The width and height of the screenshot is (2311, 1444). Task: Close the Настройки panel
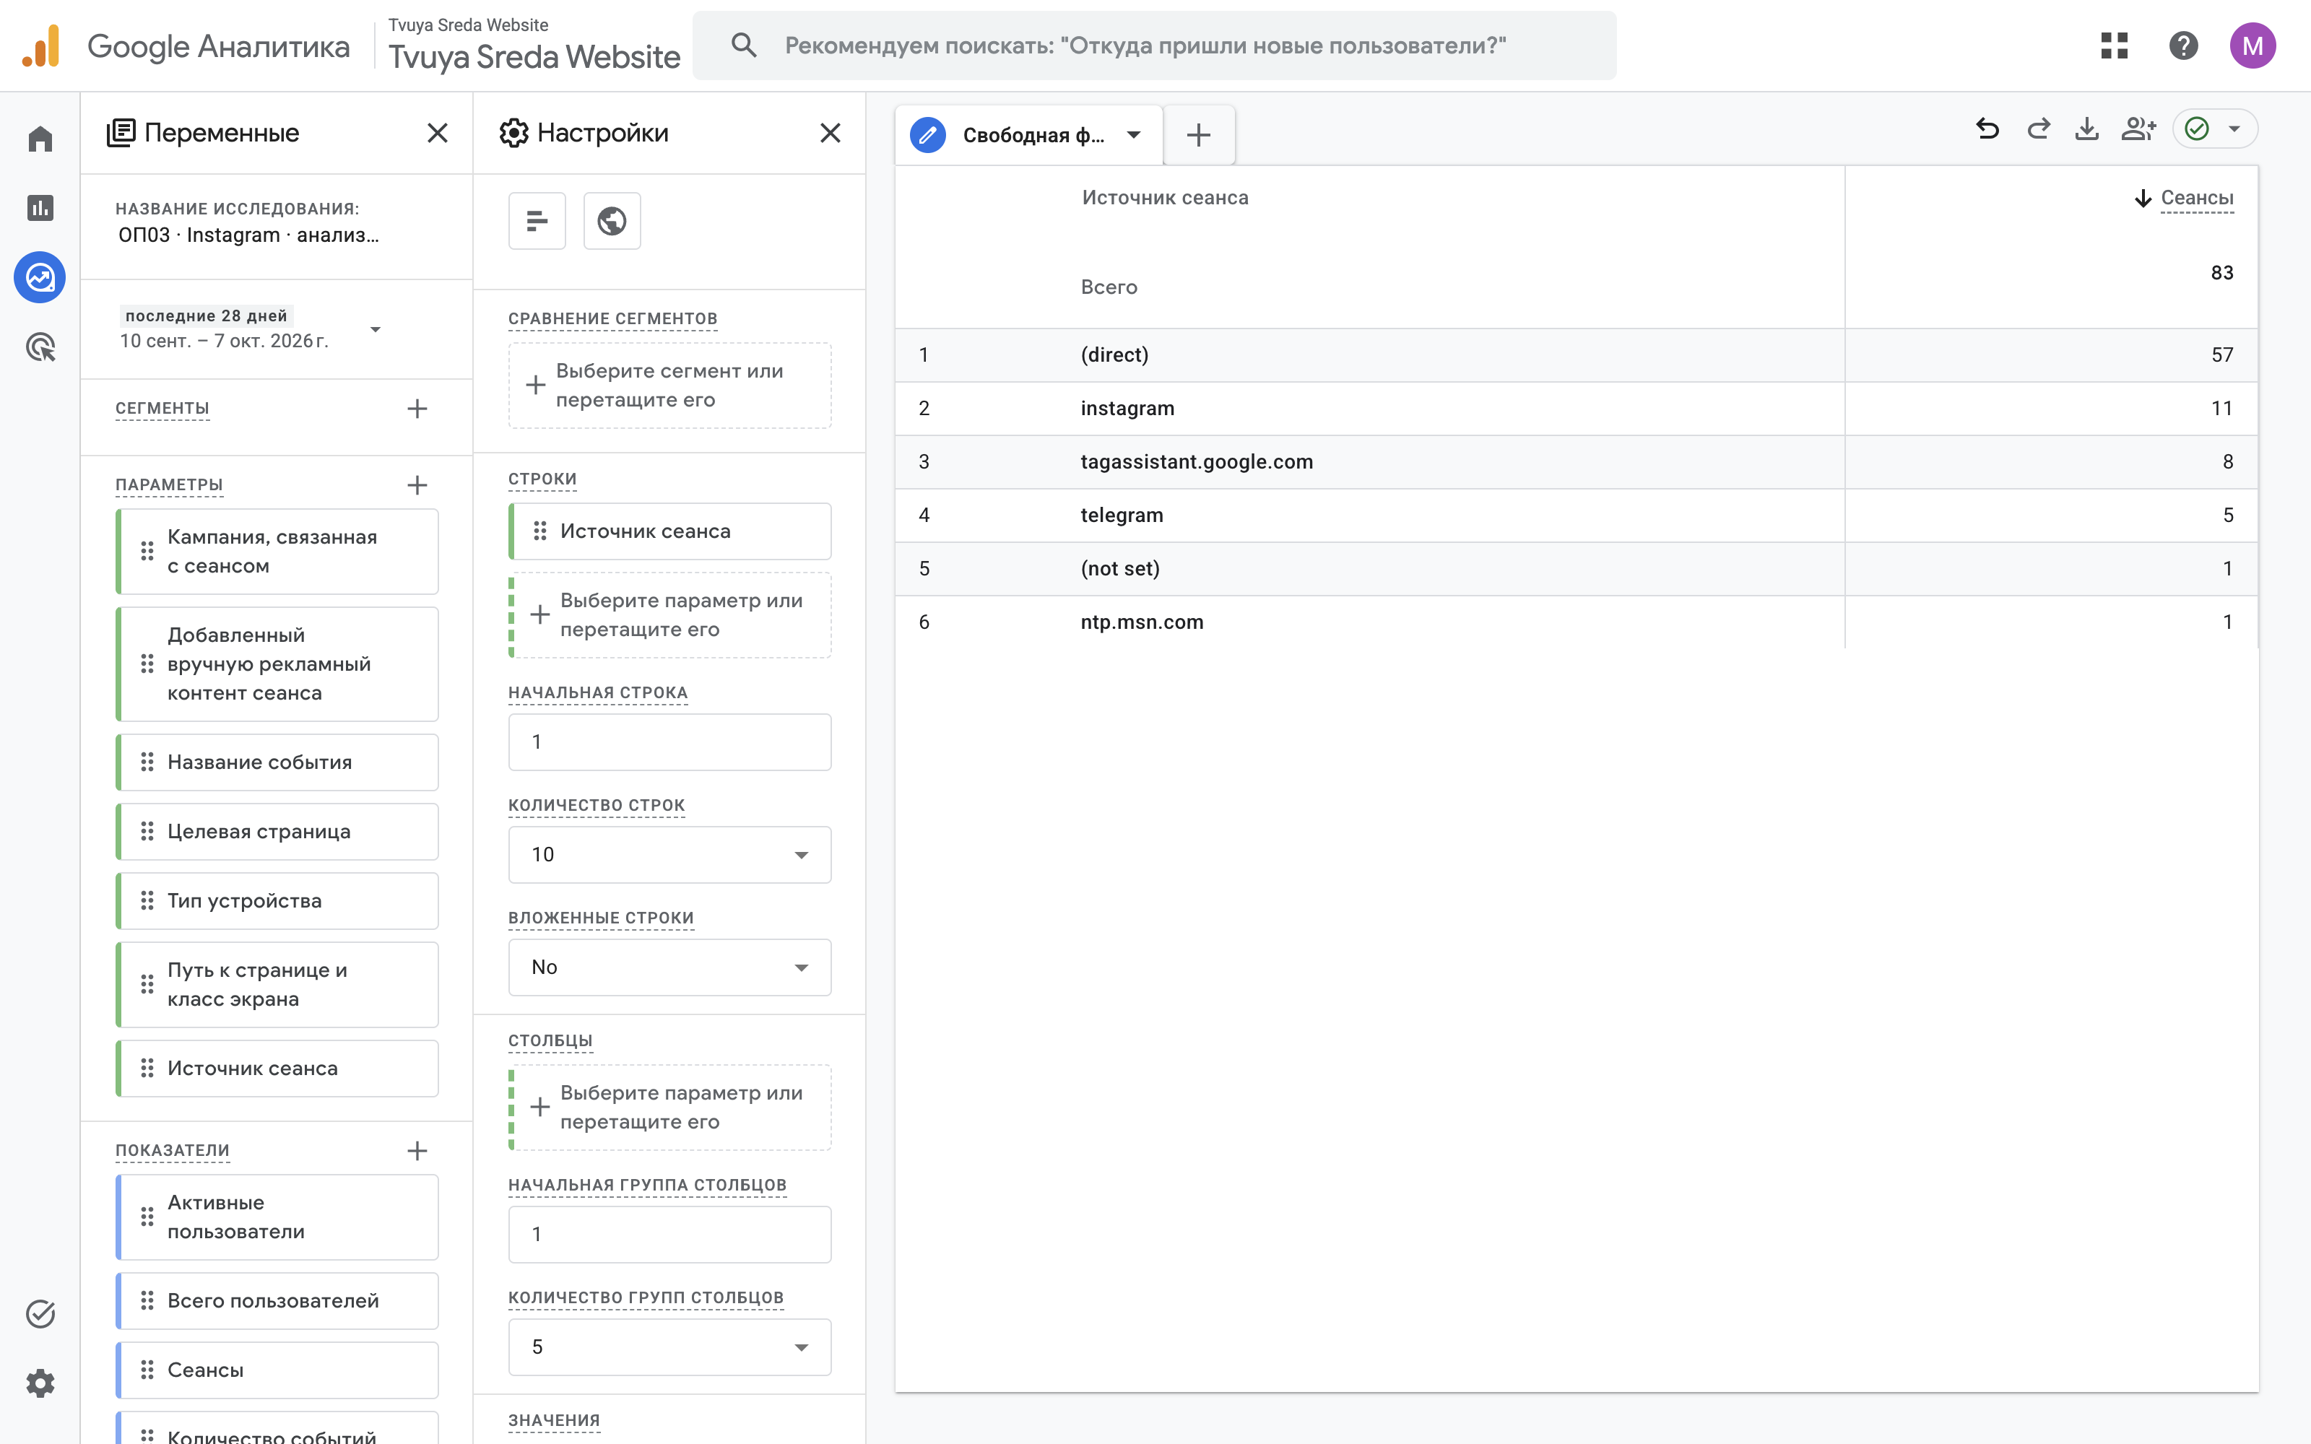(831, 133)
